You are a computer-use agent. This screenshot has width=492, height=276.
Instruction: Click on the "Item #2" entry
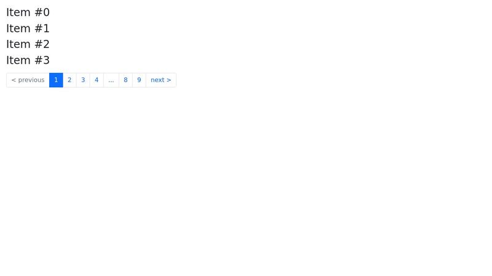click(x=28, y=44)
